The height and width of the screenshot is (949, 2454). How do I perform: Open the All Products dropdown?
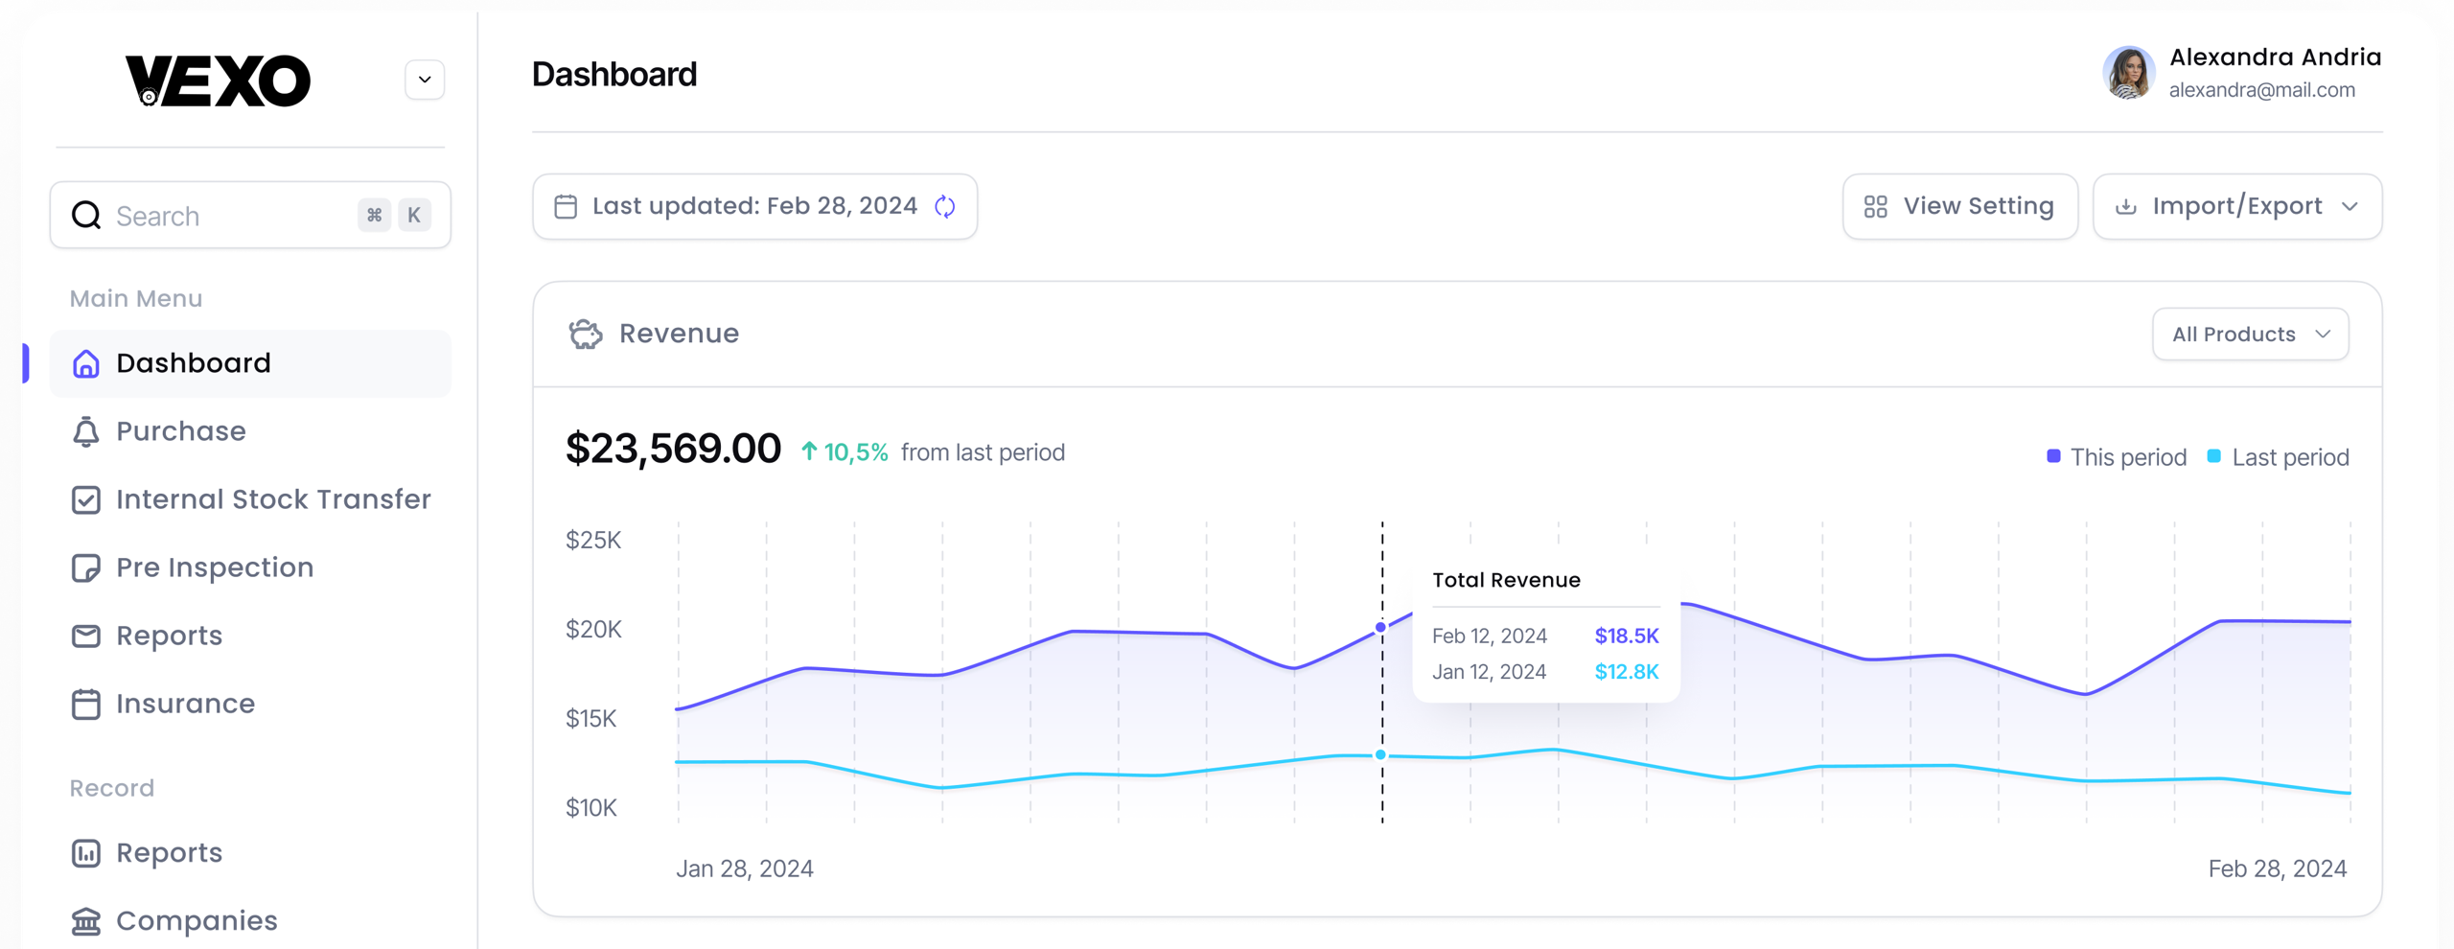[2250, 335]
